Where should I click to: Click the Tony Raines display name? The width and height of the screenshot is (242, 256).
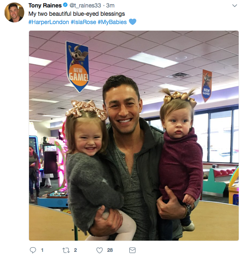coord(45,5)
